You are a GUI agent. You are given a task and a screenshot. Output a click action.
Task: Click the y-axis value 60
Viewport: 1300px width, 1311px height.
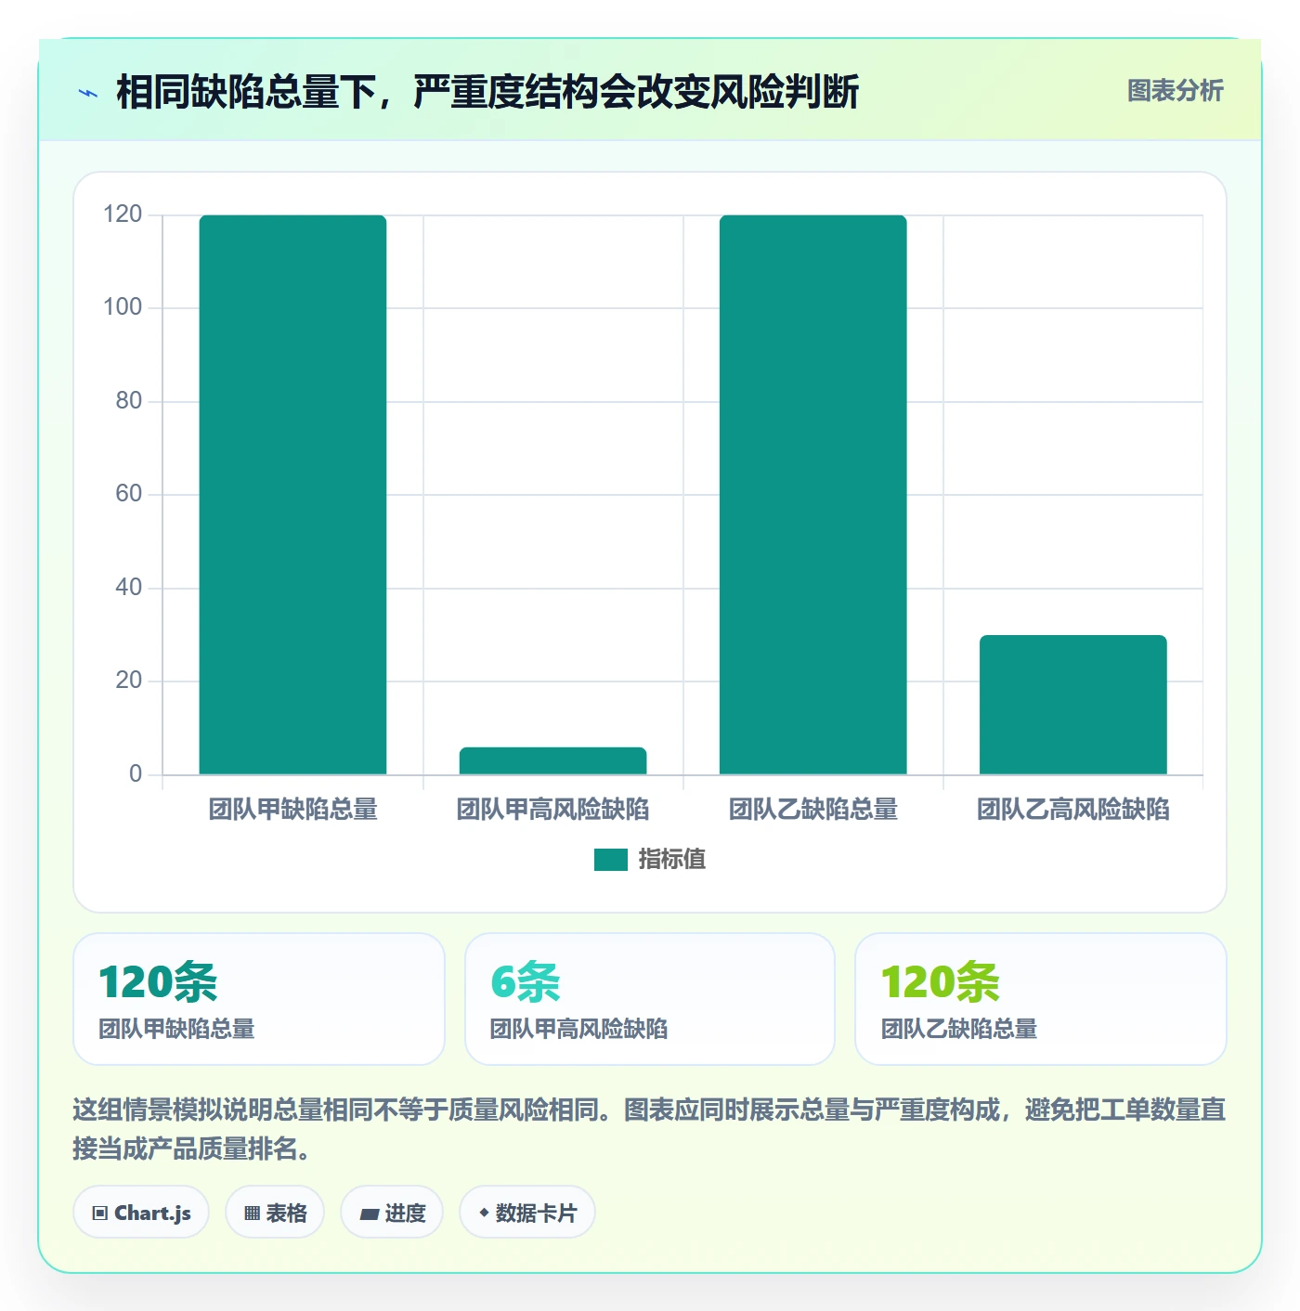coord(128,494)
